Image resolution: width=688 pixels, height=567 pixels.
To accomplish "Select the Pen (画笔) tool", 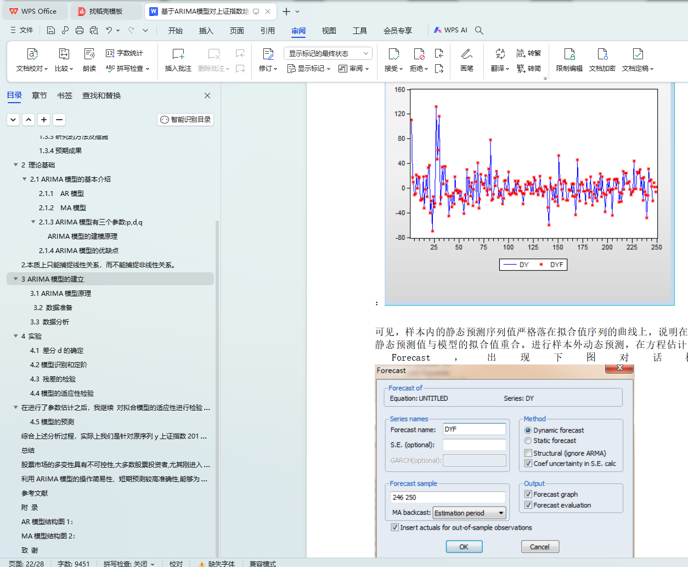I will 467,60.
